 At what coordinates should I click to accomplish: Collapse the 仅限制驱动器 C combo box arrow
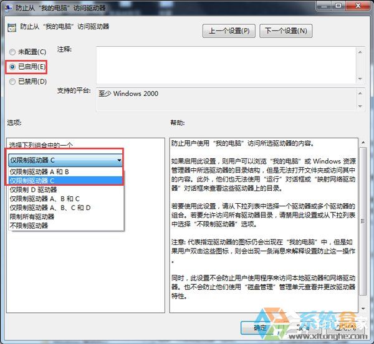point(119,160)
